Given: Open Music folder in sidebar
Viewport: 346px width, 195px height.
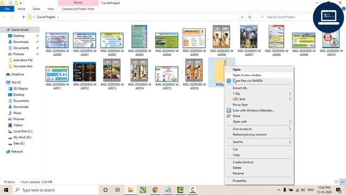Looking at the screenshot, I should tap(17, 113).
